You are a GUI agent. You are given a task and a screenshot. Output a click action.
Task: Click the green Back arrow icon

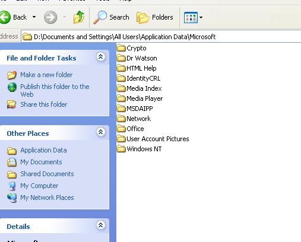pos(5,17)
